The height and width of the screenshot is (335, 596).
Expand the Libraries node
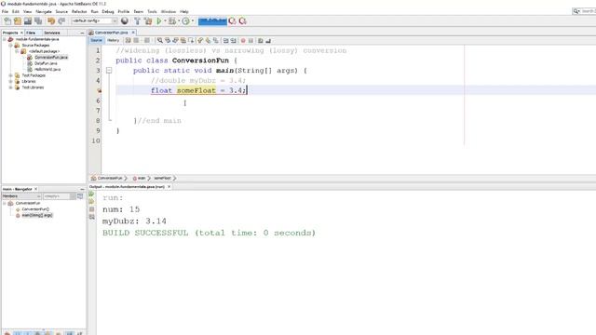click(10, 81)
